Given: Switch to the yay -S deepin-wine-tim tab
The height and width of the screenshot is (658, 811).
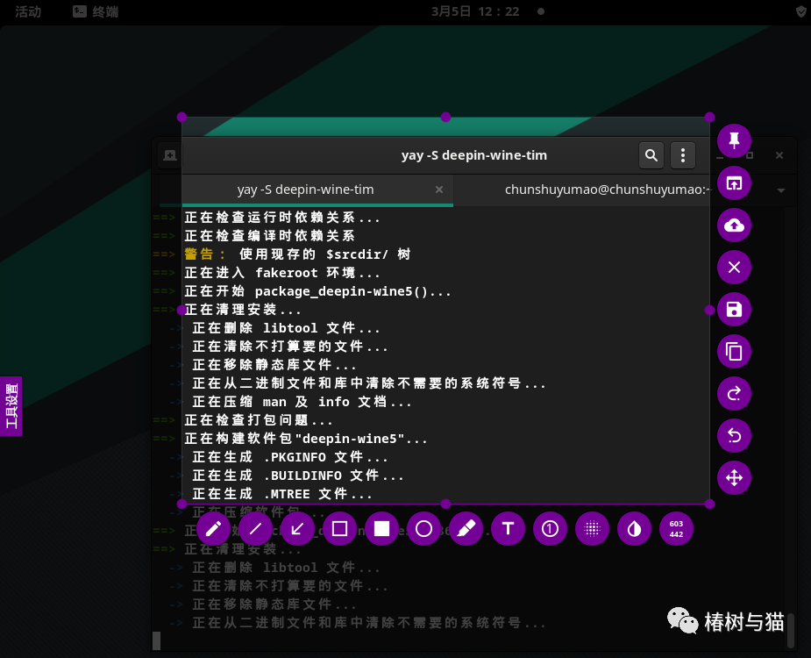Looking at the screenshot, I should pyautogui.click(x=306, y=190).
